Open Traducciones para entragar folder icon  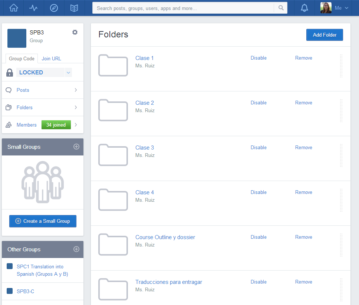(113, 289)
